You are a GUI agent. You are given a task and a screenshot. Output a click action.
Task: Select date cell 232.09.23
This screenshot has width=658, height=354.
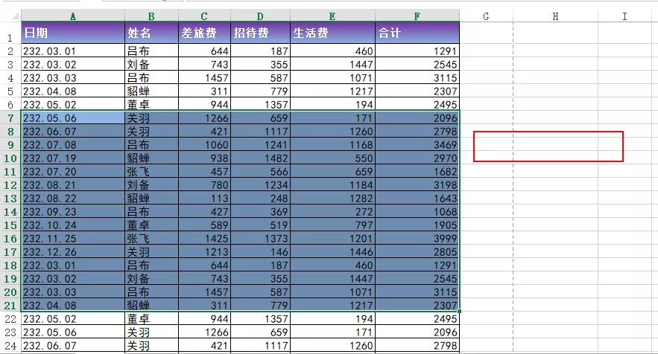(x=73, y=212)
